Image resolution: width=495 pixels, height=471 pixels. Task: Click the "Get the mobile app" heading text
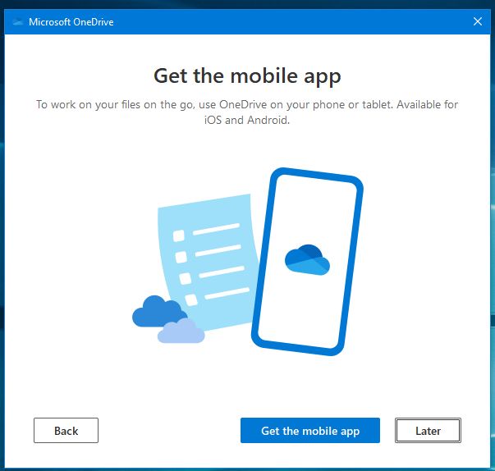[247, 76]
